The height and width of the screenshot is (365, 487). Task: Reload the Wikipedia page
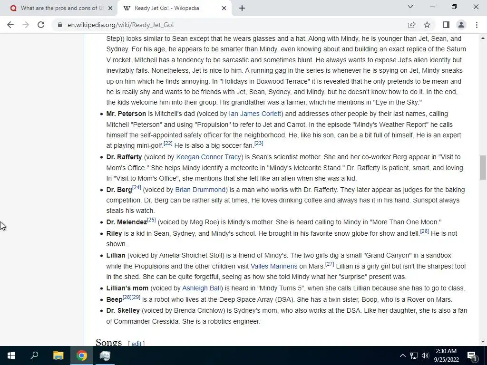[41, 25]
